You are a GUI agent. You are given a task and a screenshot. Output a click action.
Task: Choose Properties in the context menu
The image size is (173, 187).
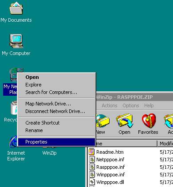(57, 142)
